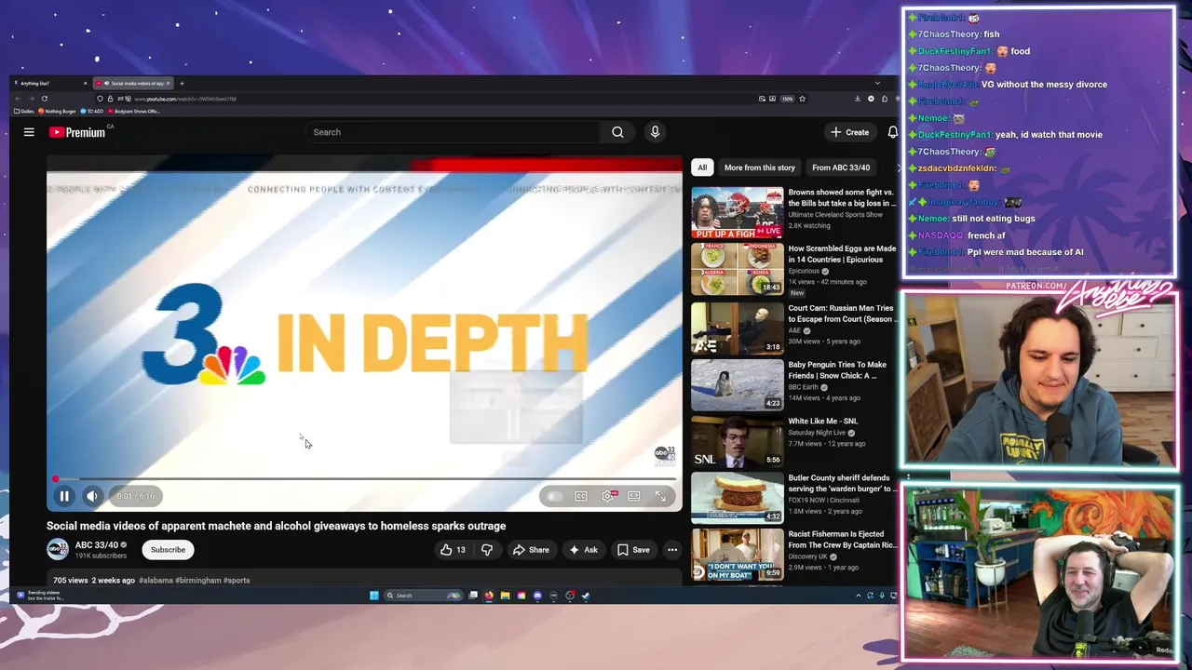The image size is (1192, 670).
Task: Share the video
Action: (x=531, y=550)
